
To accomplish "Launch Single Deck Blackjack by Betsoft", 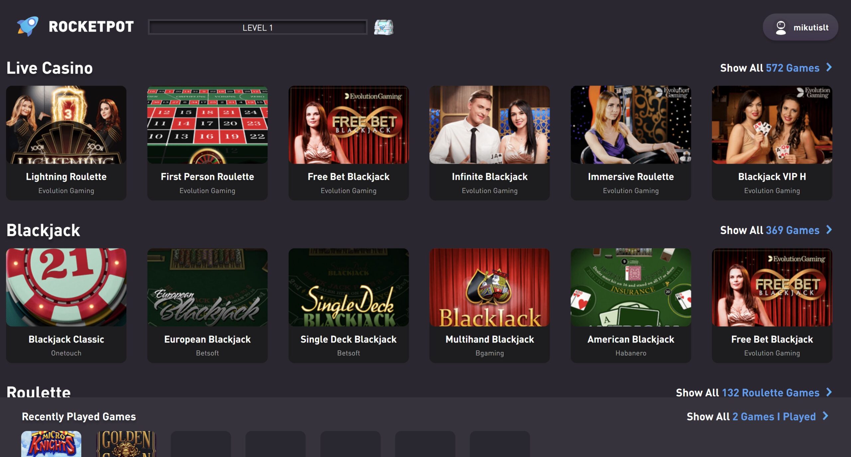I will coord(348,287).
